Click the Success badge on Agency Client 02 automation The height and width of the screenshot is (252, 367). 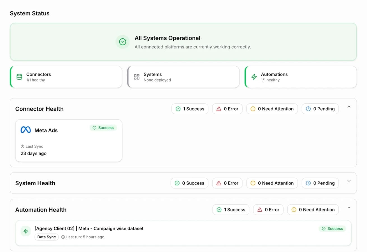[x=332, y=228]
